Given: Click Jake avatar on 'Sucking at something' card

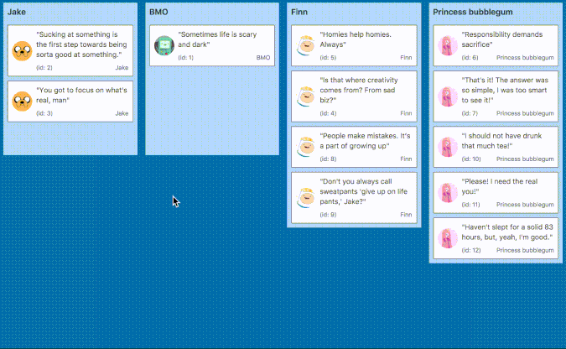Looking at the screenshot, I should tap(22, 50).
